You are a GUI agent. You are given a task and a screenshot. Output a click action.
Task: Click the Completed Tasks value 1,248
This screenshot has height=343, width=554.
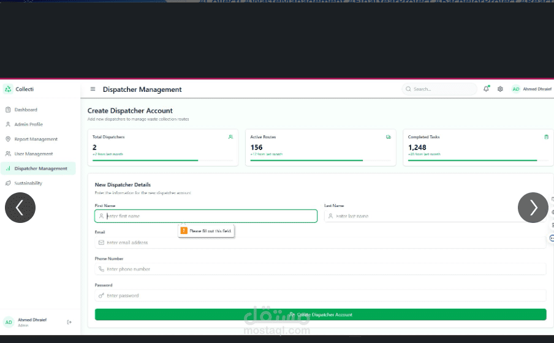click(417, 147)
